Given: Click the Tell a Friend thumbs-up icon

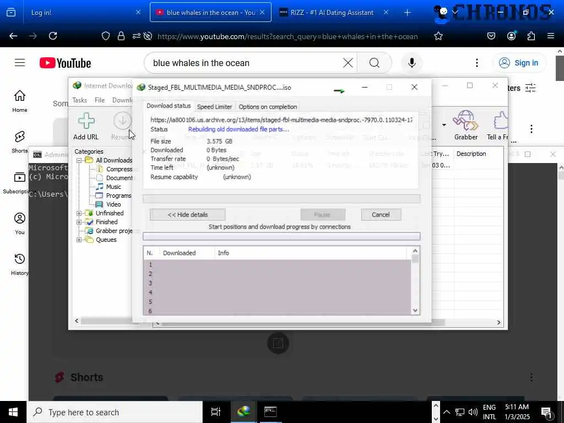Looking at the screenshot, I should click(498, 126).
